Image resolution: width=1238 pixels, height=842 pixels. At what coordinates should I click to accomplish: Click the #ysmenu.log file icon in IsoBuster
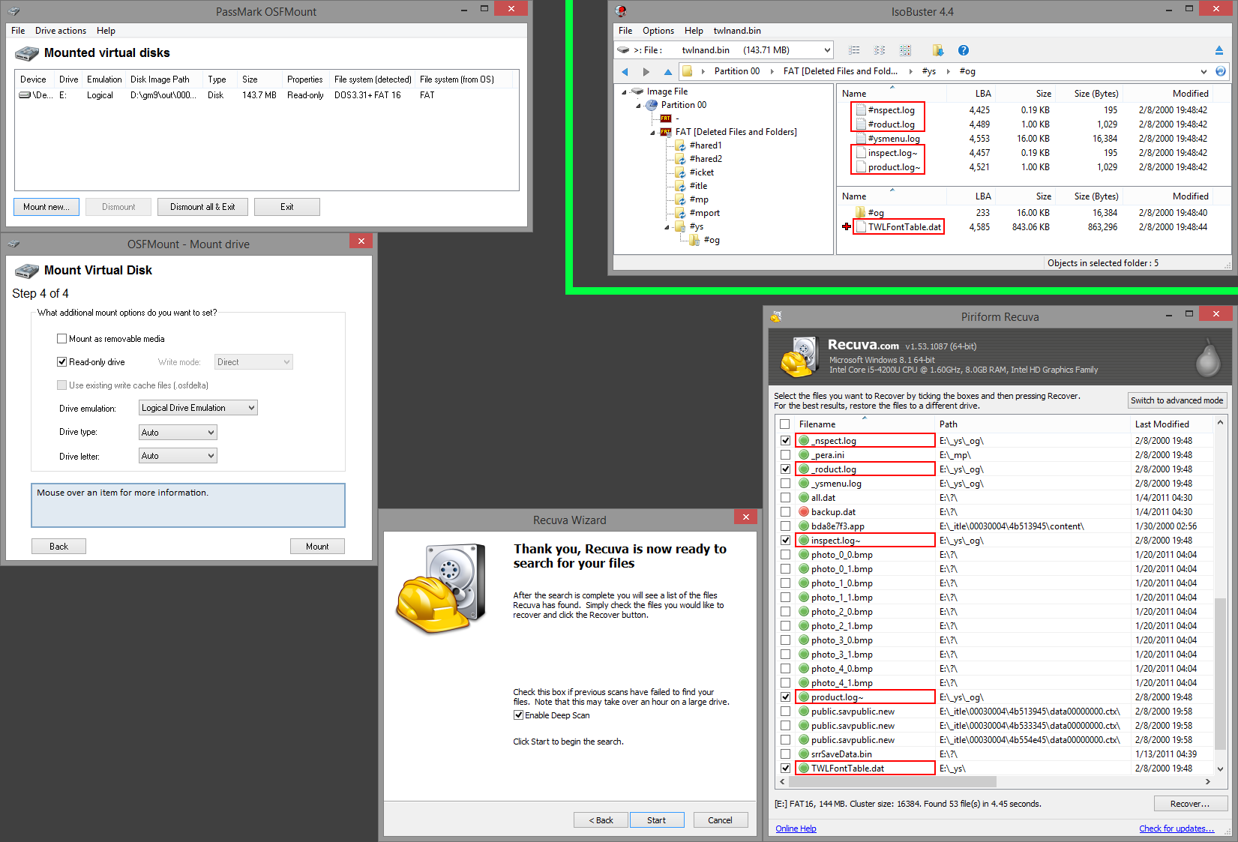tap(861, 139)
